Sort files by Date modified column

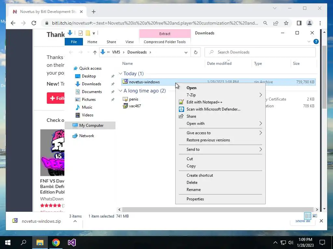click(219, 64)
